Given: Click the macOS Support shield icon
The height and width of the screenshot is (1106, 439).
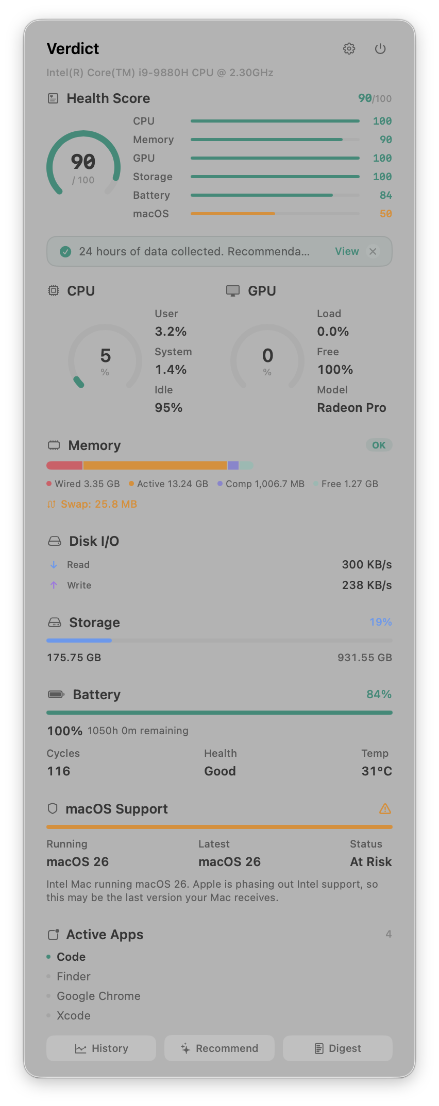Looking at the screenshot, I should (53, 808).
